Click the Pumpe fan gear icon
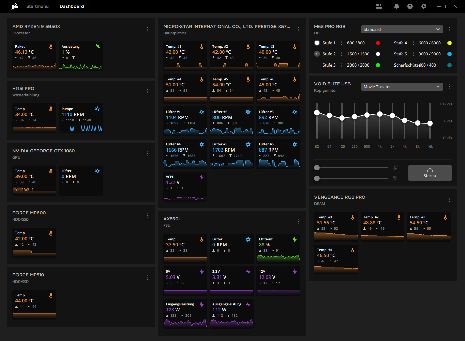 click(97, 109)
